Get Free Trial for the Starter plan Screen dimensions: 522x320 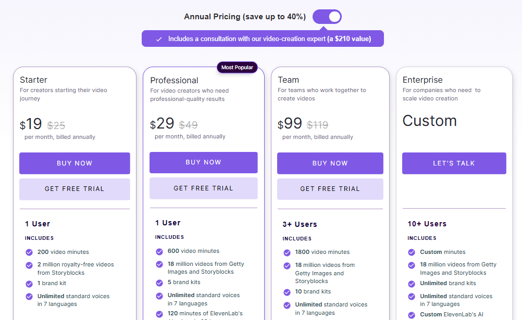pos(74,188)
